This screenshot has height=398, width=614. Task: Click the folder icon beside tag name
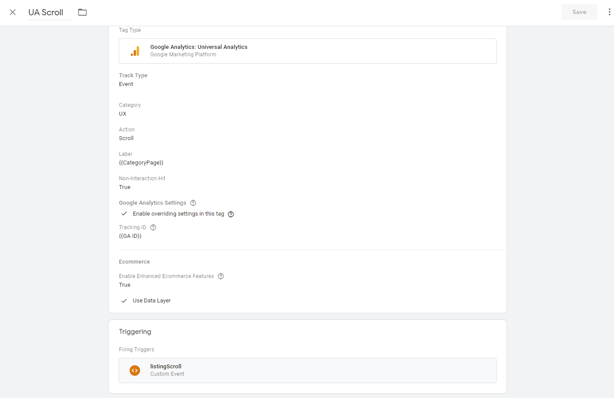coord(82,12)
